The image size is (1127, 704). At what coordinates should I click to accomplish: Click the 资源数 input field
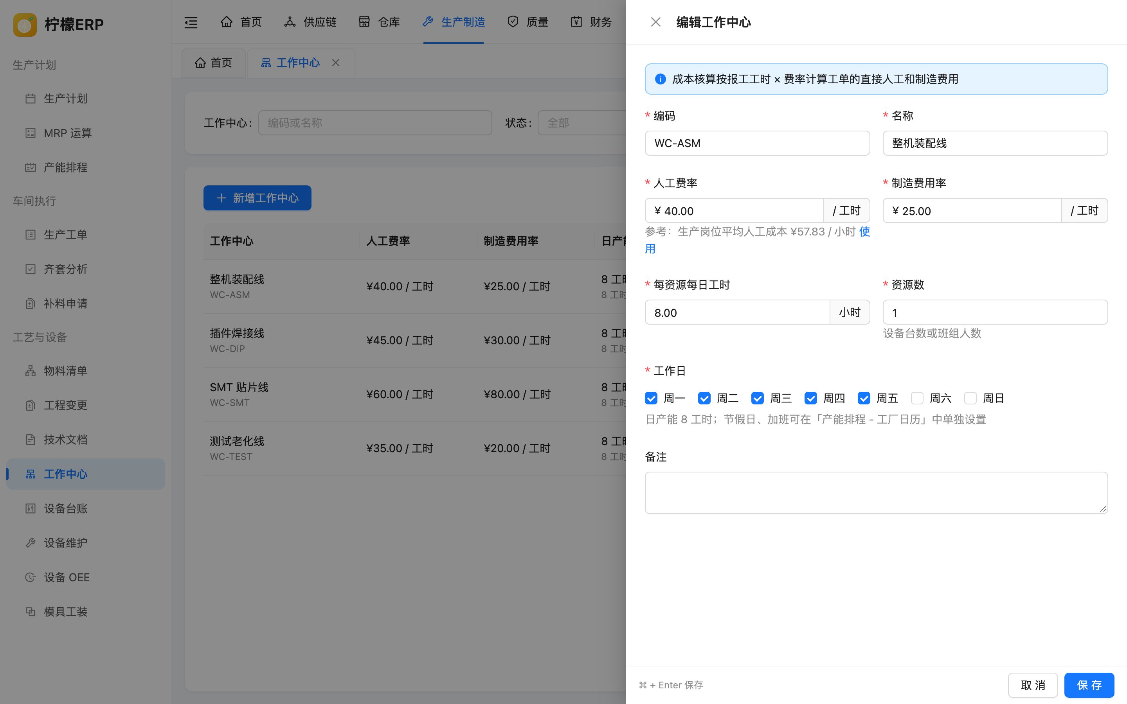pyautogui.click(x=995, y=312)
